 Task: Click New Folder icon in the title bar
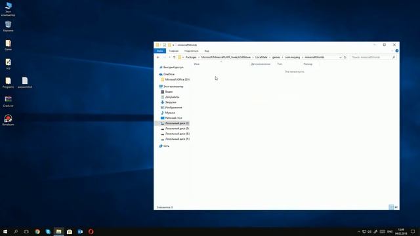(169, 45)
